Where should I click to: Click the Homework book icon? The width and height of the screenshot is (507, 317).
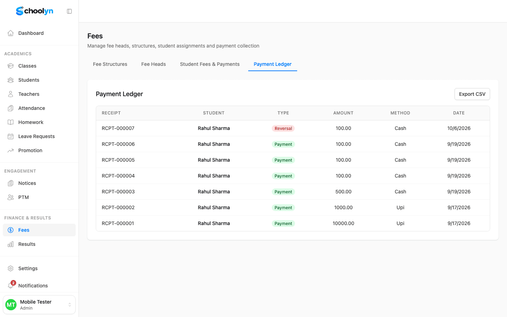(11, 122)
